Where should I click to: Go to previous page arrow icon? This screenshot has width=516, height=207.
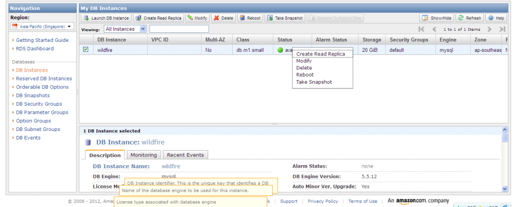[434, 29]
